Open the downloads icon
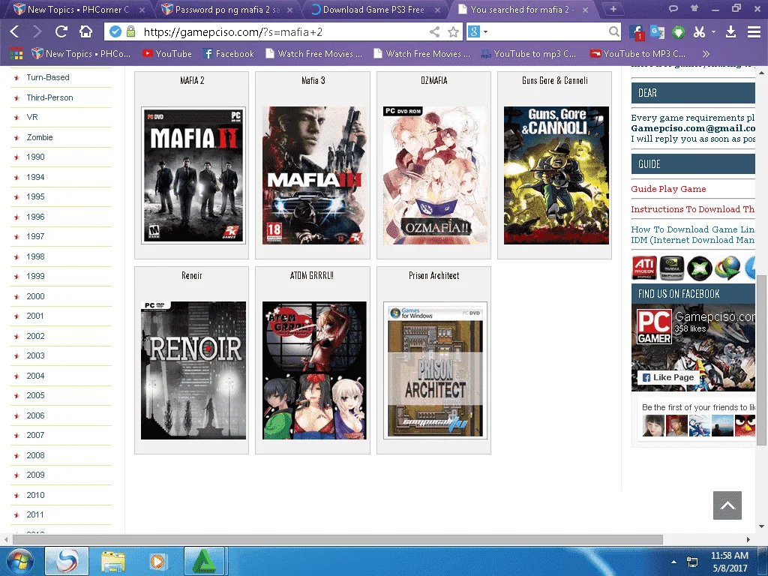Screen dimensions: 768x576 pos(730,32)
